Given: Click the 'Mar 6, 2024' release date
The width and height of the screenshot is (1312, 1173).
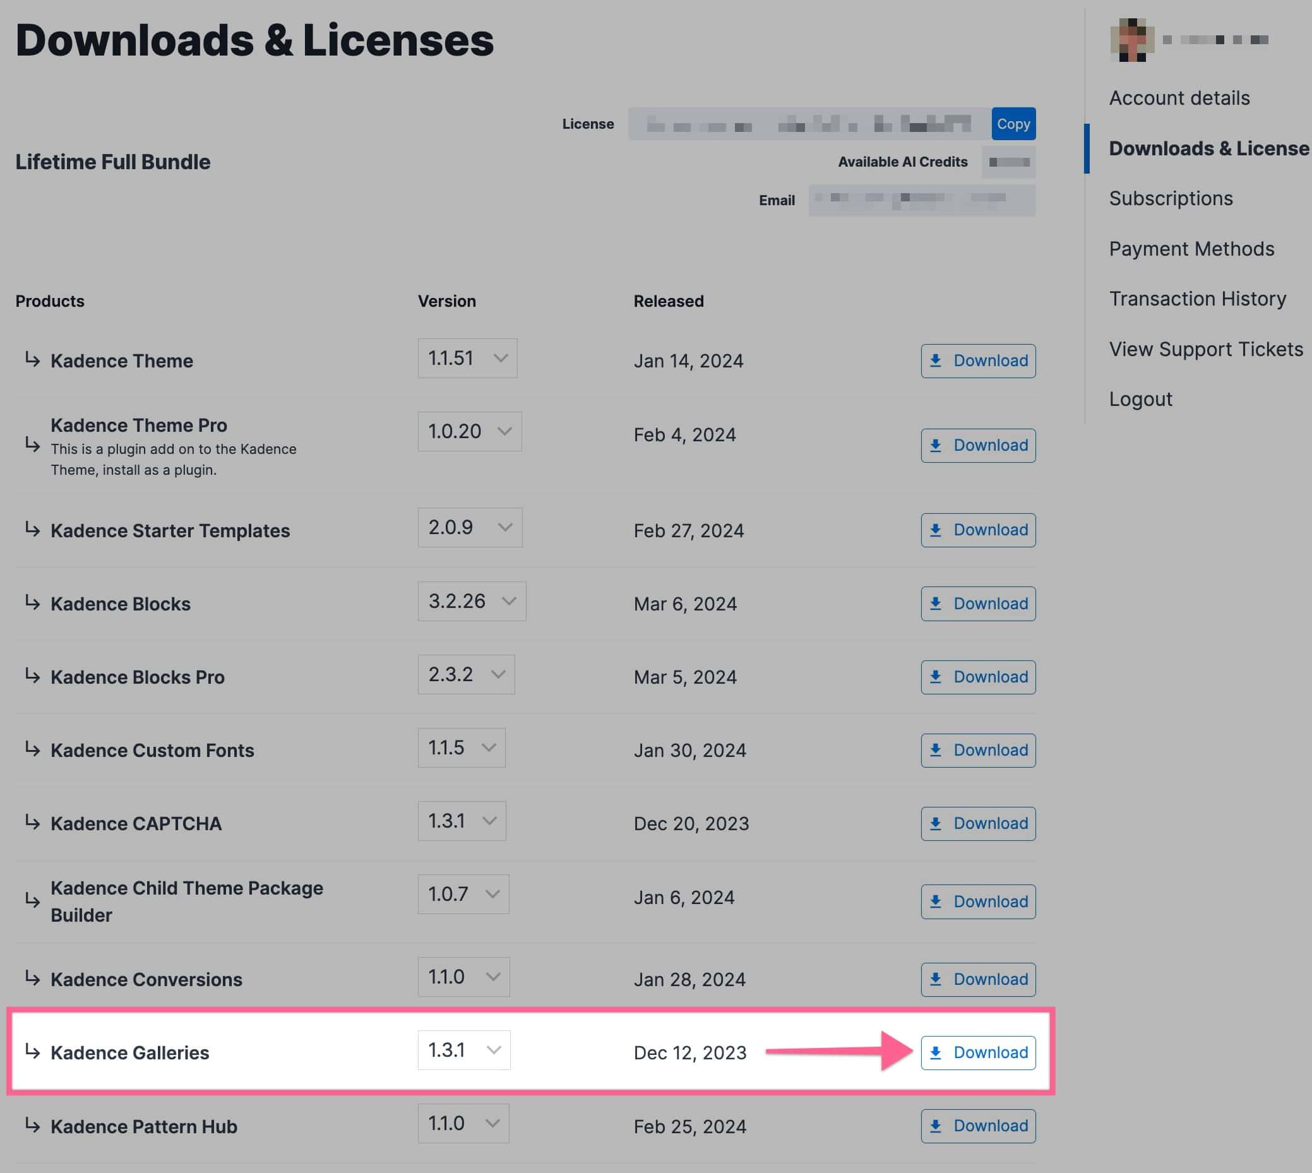Looking at the screenshot, I should click(685, 604).
